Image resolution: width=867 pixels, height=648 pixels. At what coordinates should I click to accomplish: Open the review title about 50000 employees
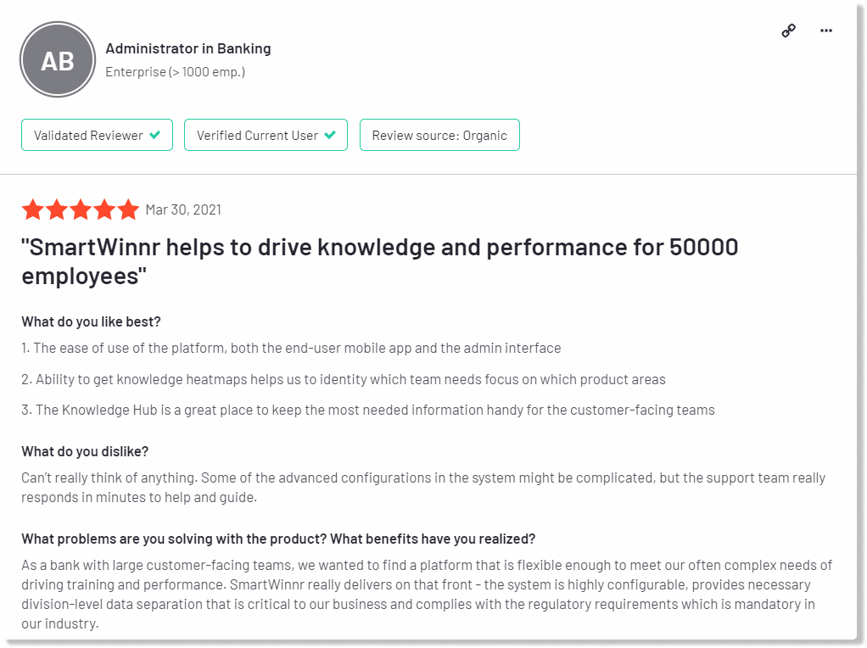[380, 261]
